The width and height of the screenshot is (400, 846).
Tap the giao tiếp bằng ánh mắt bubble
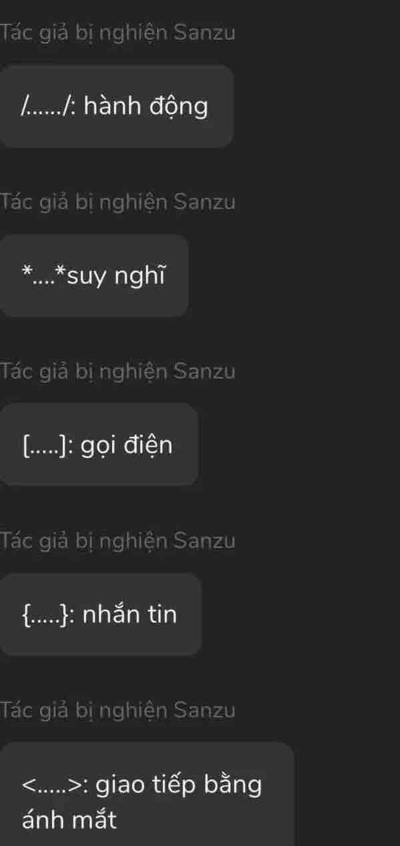147,800
